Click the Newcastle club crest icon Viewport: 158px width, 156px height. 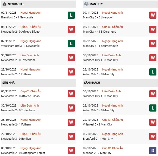coord(4,4)
